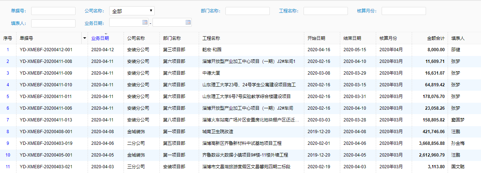The width and height of the screenshot is (481, 173).
Task: Click company cell 三分公司
Action: tap(136, 167)
